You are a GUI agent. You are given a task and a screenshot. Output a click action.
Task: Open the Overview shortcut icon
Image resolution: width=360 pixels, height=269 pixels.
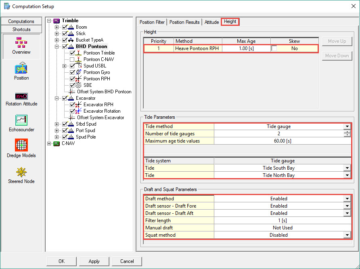21,43
